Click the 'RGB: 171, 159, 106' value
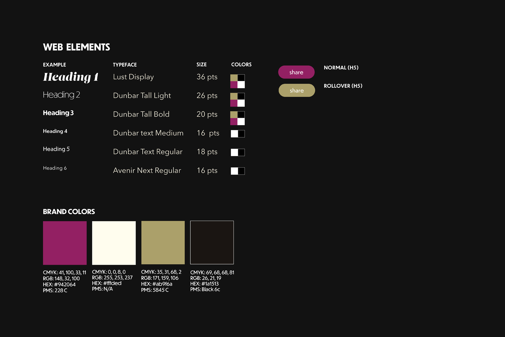This screenshot has height=337, width=505. pos(160,278)
